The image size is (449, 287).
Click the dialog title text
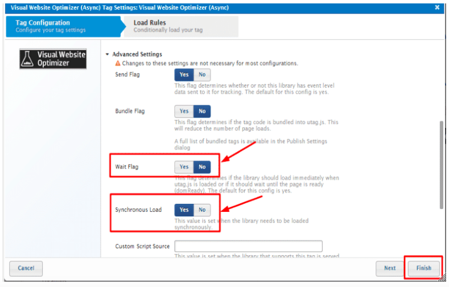(120, 7)
